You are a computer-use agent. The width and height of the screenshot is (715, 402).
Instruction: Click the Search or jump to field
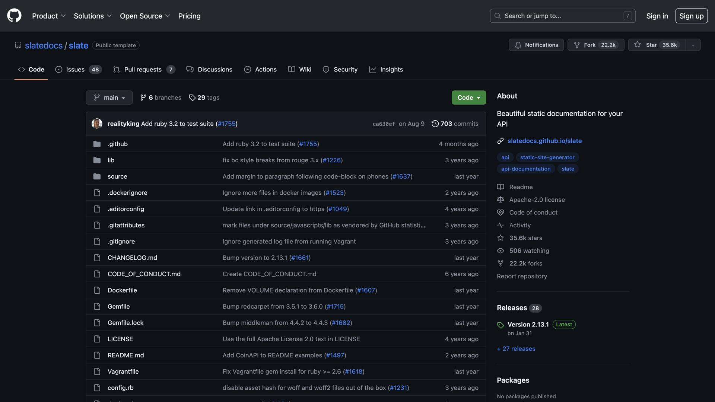point(562,16)
